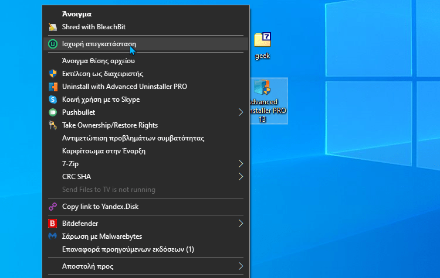
Task: Select Αντιμετώπιση προβλημάτων συμβατότητας
Action: [145, 138]
